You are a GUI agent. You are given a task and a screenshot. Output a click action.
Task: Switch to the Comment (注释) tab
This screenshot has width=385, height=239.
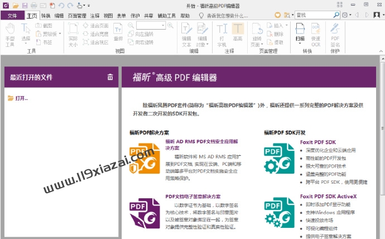tap(95, 16)
